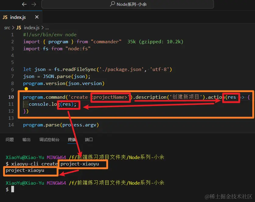Click the yellow lightbulb code action
Image resolution: width=255 pixels, height=202 pixels.
[26, 89]
